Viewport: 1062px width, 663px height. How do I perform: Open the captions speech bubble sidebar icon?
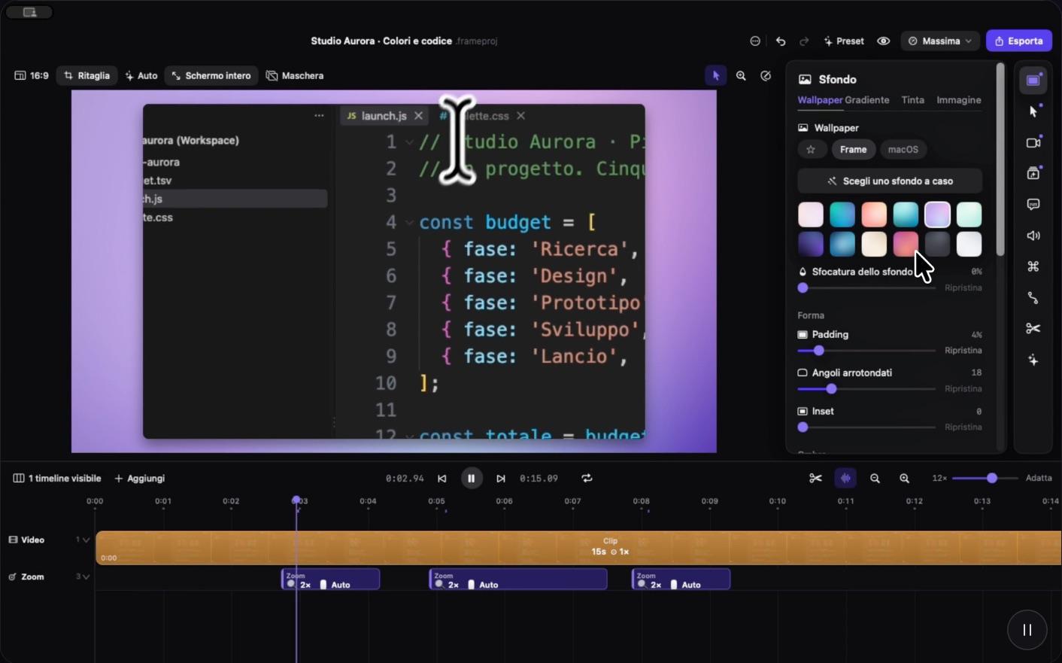coord(1033,205)
